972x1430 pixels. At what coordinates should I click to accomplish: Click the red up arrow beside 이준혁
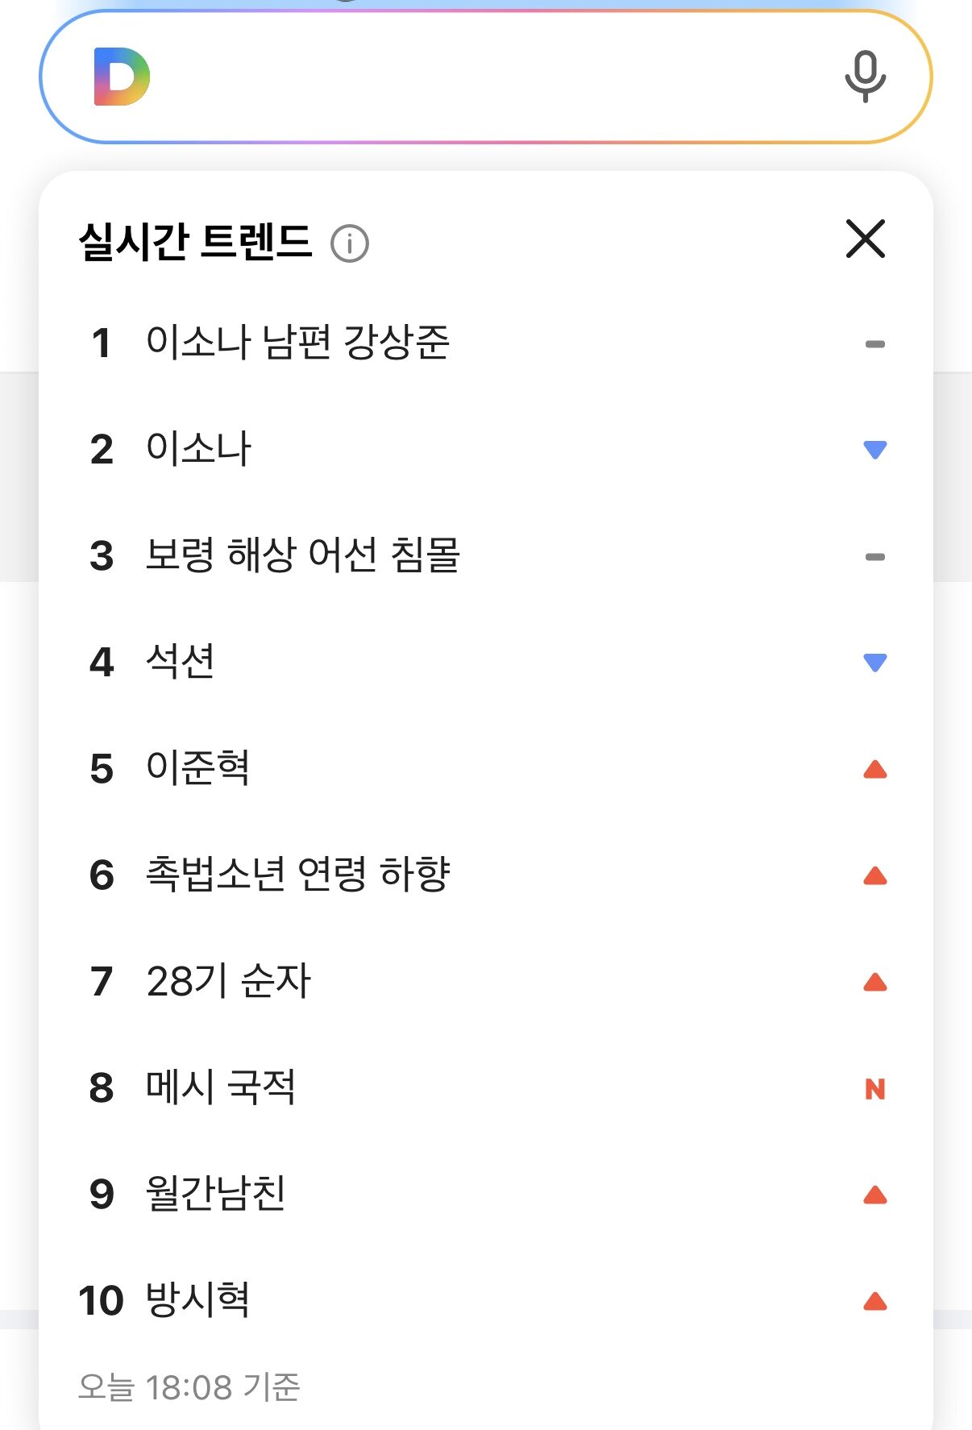[x=874, y=771]
